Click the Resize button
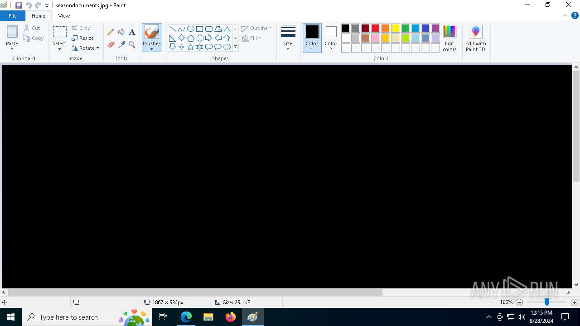 click(83, 38)
